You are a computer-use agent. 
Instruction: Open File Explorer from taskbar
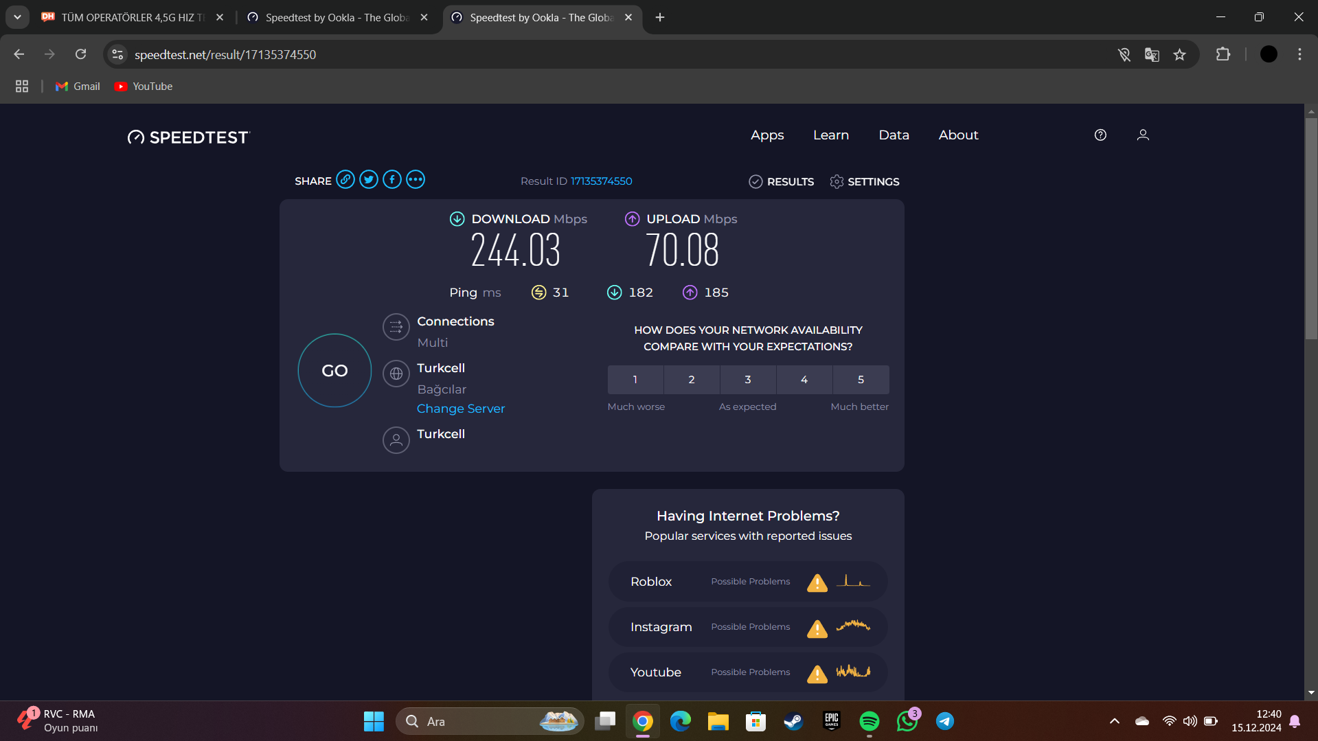click(718, 721)
